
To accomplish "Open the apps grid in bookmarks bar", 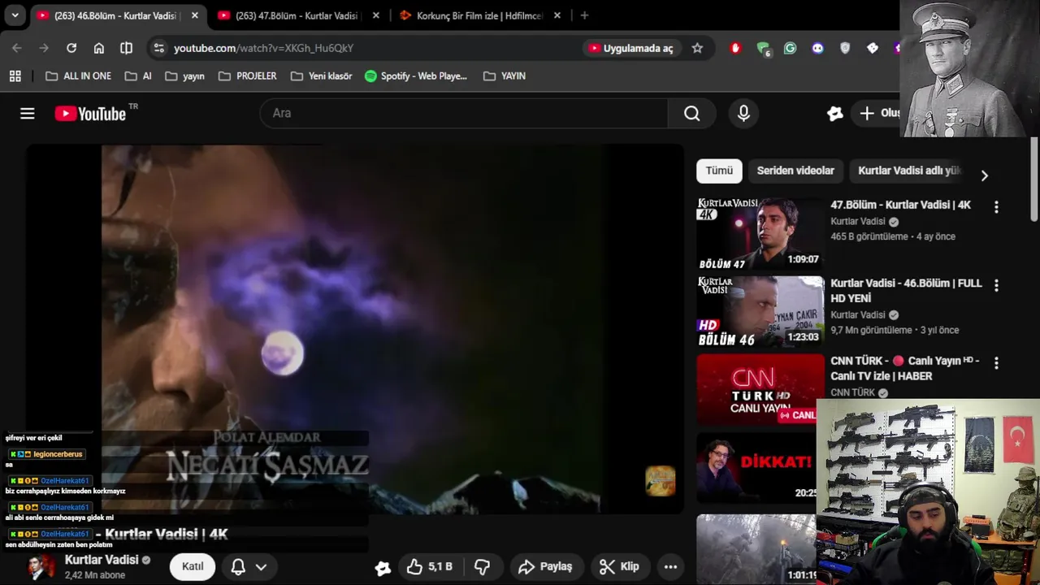I will 15,76.
